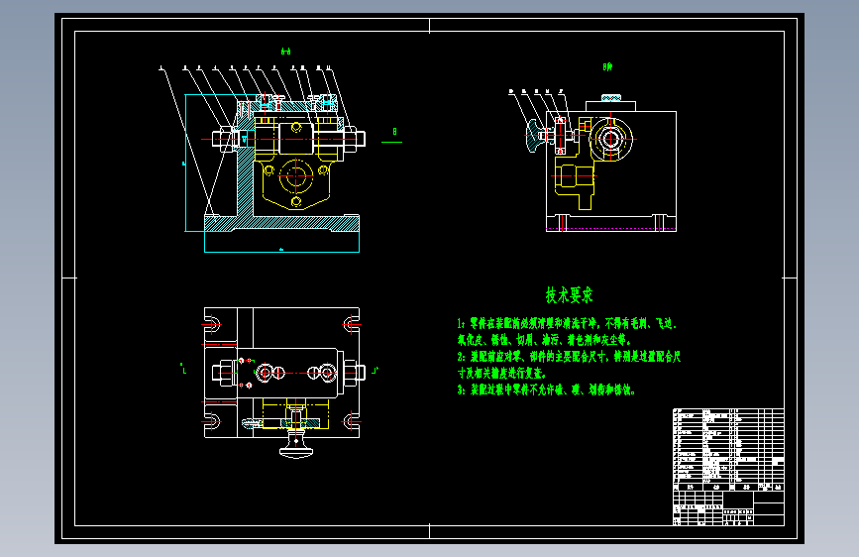Screen dimensions: 859x557
Task: Select technical requirement line starting with '3:'
Action: coord(546,390)
